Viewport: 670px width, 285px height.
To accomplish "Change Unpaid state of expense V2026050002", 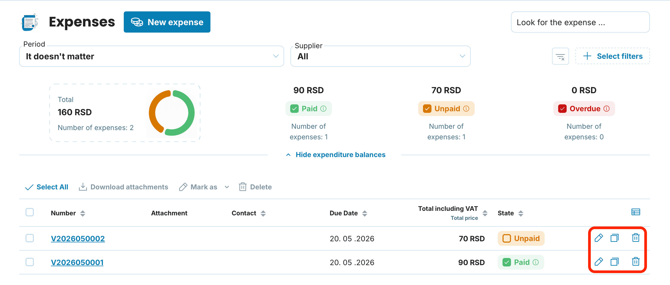I will (x=521, y=238).
